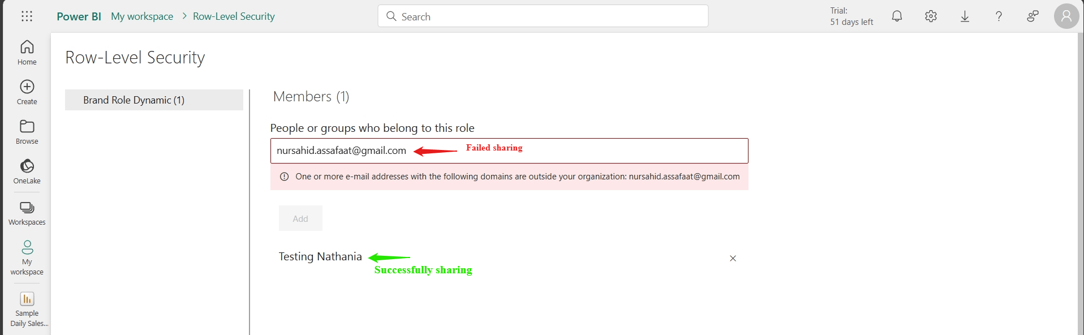
Task: Open the Workspaces pane
Action: pos(27,213)
